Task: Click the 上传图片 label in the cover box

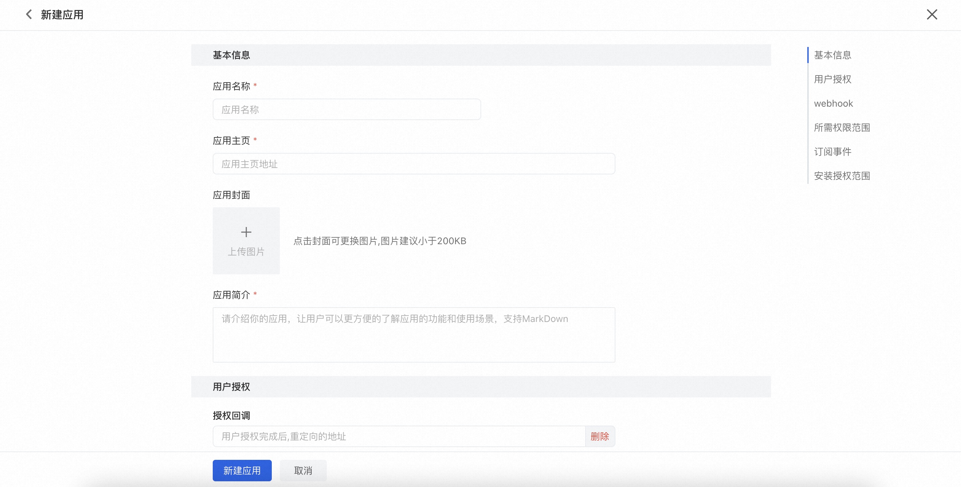Action: point(246,252)
